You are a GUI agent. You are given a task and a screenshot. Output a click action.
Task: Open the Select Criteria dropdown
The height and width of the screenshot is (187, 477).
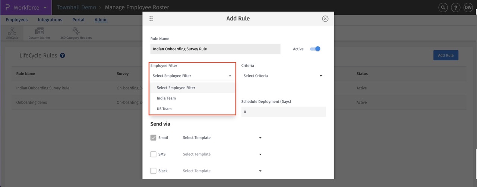[282, 76]
